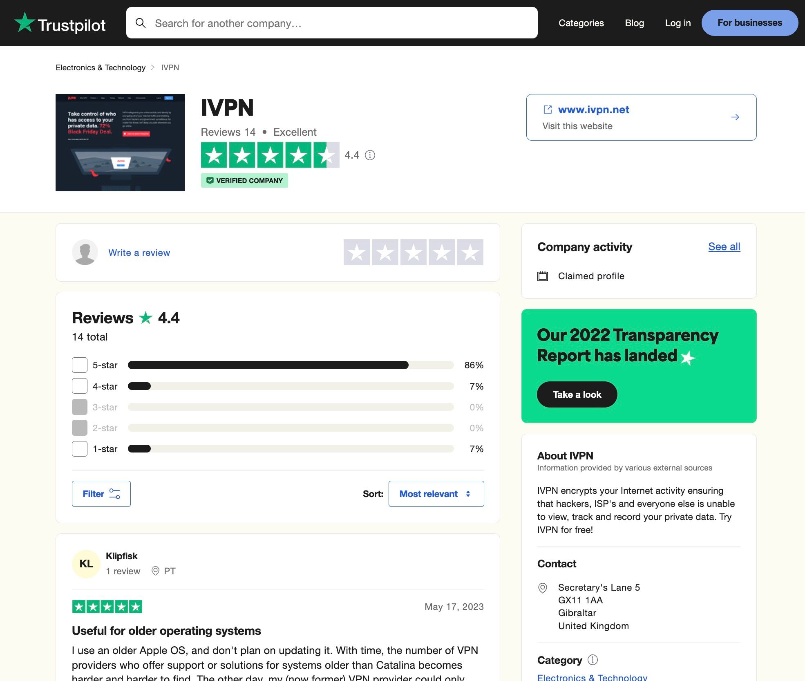Open the See all company activity link

pos(724,247)
